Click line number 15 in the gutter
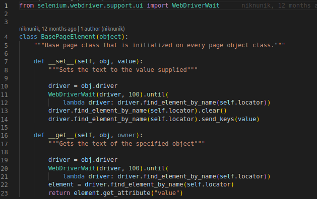 5,128
